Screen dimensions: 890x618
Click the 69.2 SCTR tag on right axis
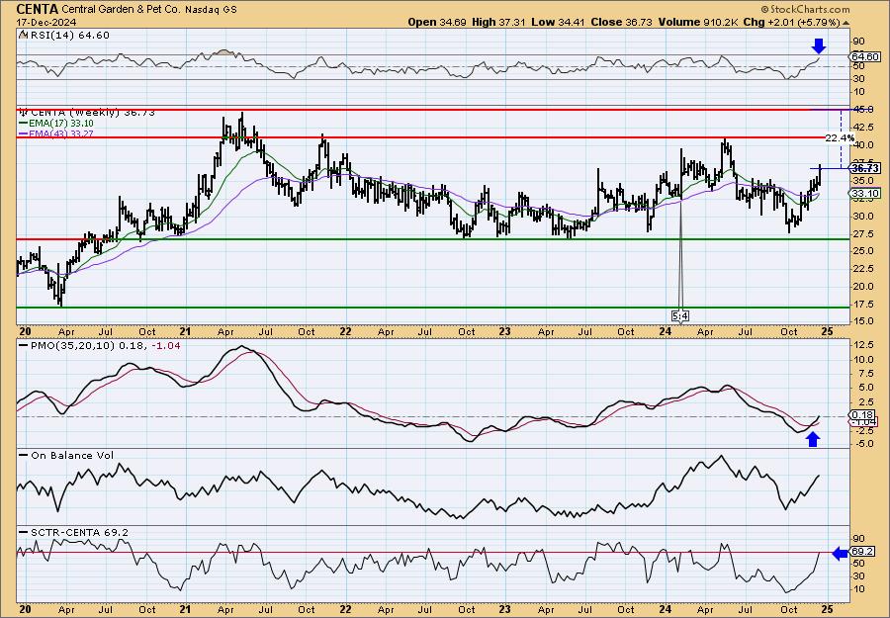(x=864, y=552)
